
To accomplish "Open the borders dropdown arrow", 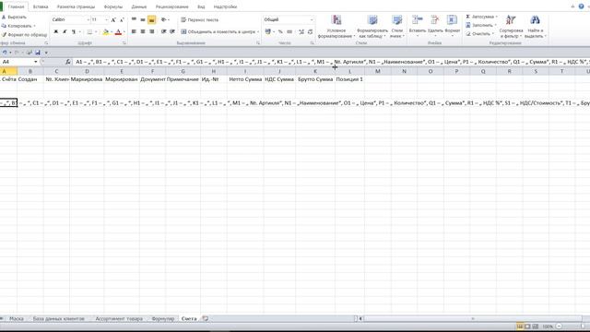I will pos(96,32).
